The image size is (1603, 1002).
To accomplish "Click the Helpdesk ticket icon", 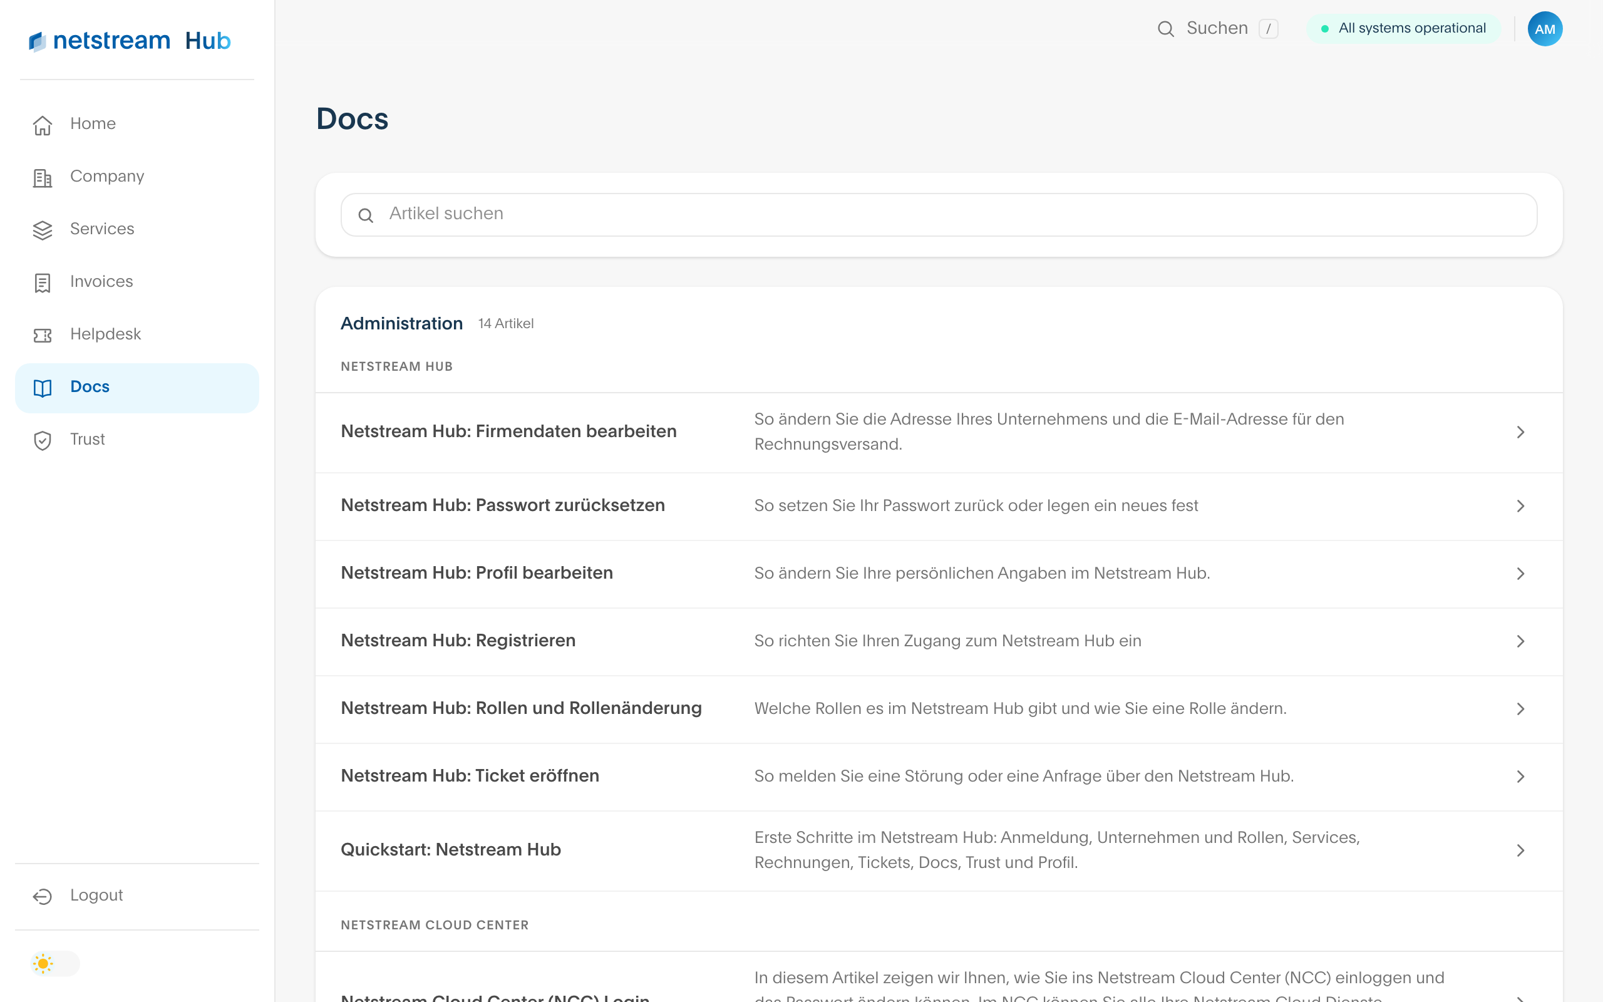I will point(43,335).
